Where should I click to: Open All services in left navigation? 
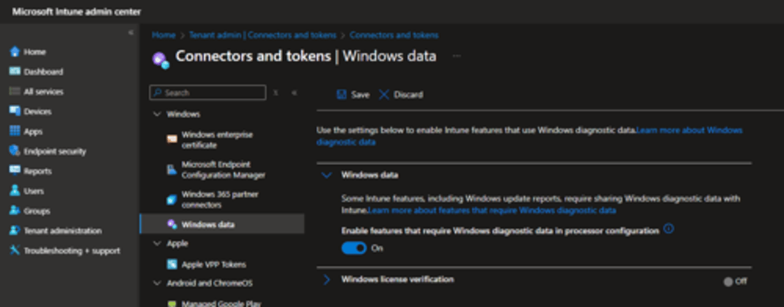tap(44, 92)
